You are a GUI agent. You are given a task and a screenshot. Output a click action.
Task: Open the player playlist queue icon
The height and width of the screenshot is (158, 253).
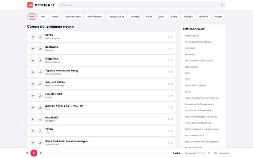pos(209,153)
